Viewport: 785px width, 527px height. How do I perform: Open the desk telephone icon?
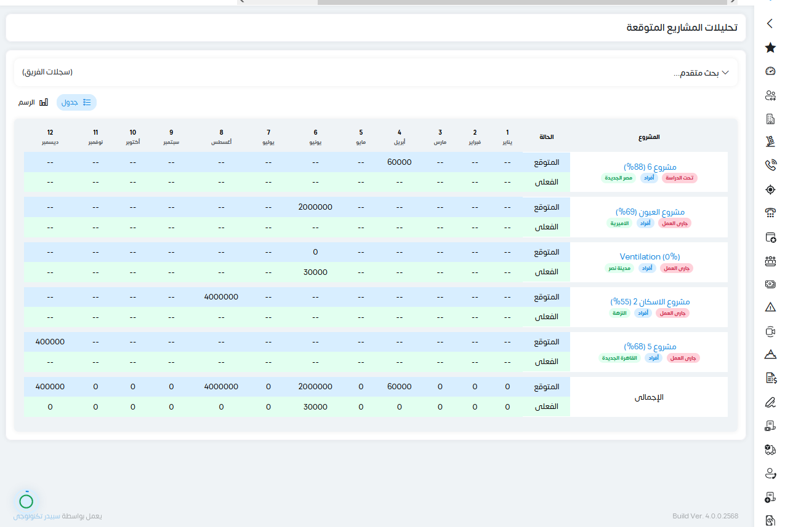(770, 213)
